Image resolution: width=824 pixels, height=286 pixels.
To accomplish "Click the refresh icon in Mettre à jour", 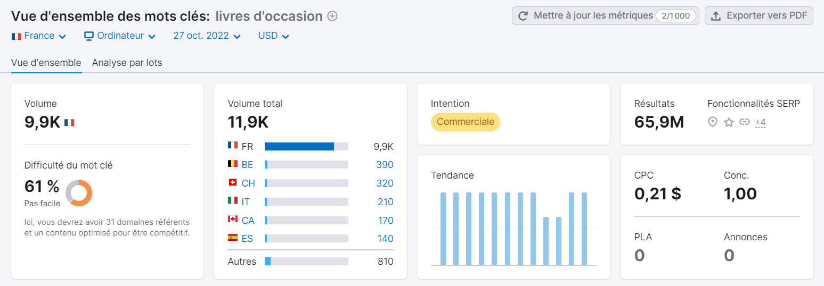I will [523, 16].
